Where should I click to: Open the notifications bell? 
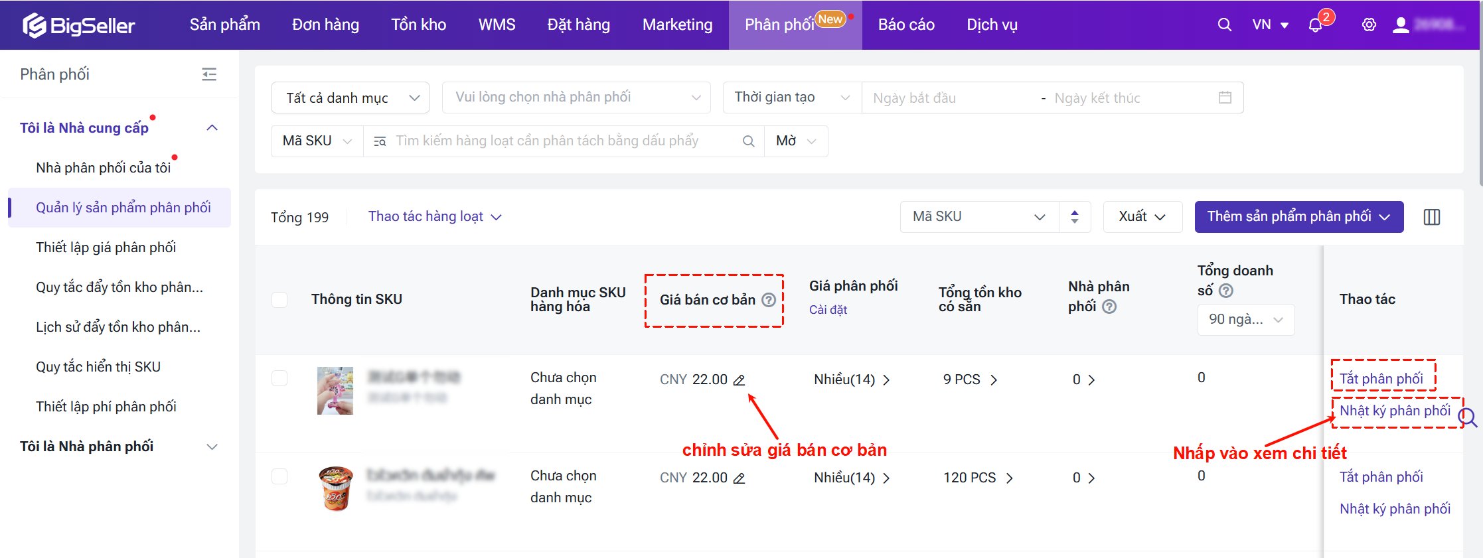pos(1315,25)
